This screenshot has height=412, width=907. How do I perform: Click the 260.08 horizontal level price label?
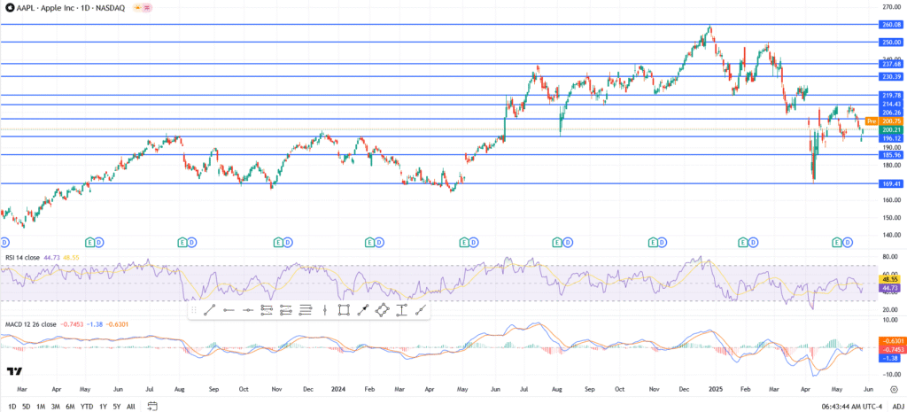[x=889, y=25]
